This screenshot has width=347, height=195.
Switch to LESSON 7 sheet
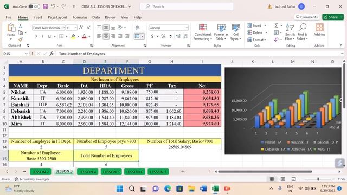point(158,172)
